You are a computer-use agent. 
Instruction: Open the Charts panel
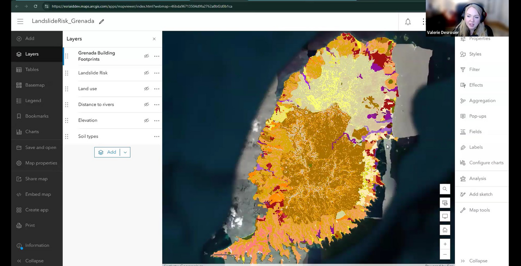click(x=32, y=132)
